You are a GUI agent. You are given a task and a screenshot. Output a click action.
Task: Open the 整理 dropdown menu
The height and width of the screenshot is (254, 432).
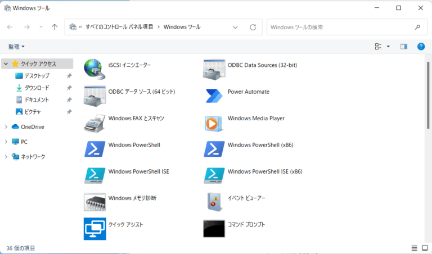16,47
